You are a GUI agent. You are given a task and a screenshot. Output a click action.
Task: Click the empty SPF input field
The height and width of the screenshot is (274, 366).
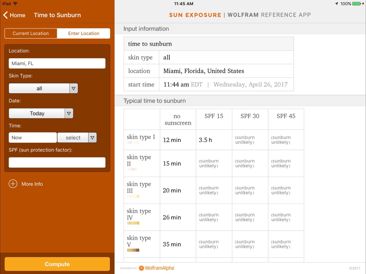click(x=57, y=162)
